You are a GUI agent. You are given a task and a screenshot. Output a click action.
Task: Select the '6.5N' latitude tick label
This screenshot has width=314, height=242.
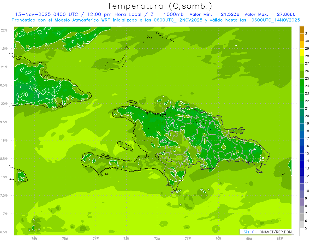4,232
